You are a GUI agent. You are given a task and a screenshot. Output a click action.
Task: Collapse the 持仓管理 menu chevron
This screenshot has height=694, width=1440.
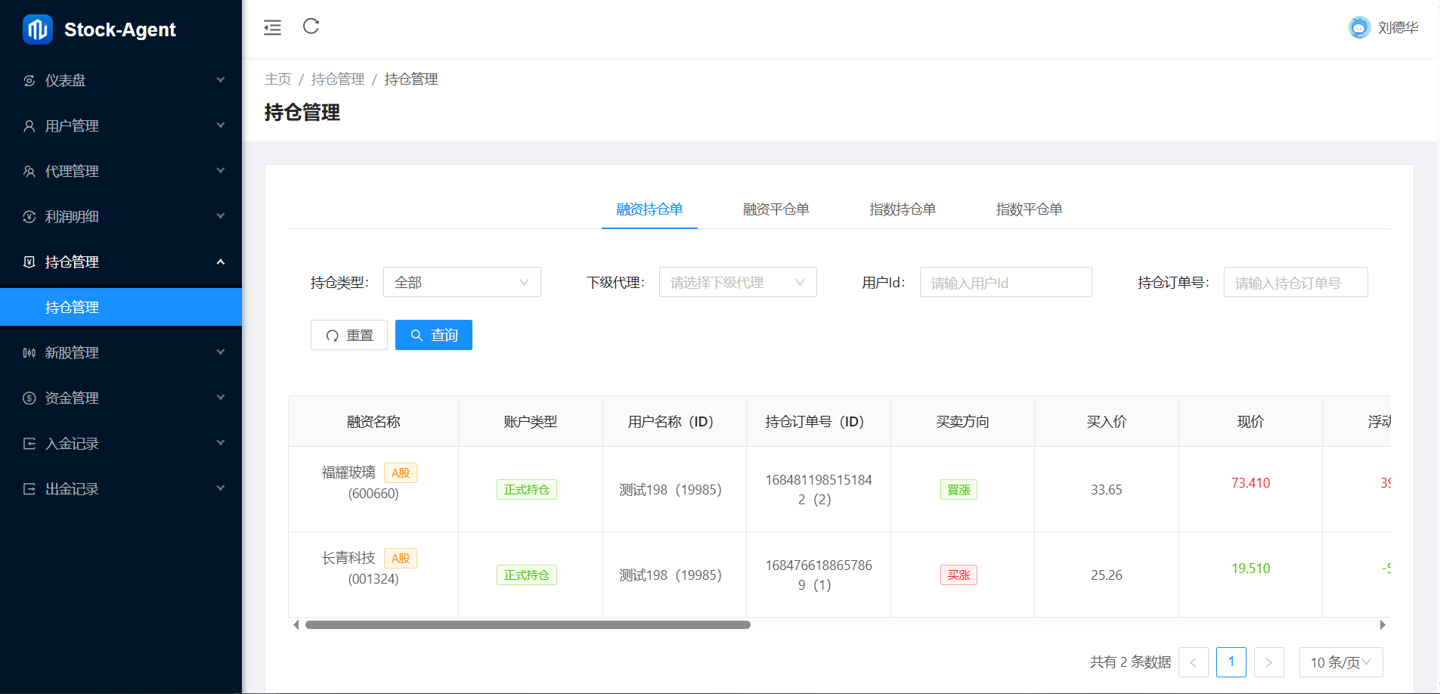pos(220,262)
